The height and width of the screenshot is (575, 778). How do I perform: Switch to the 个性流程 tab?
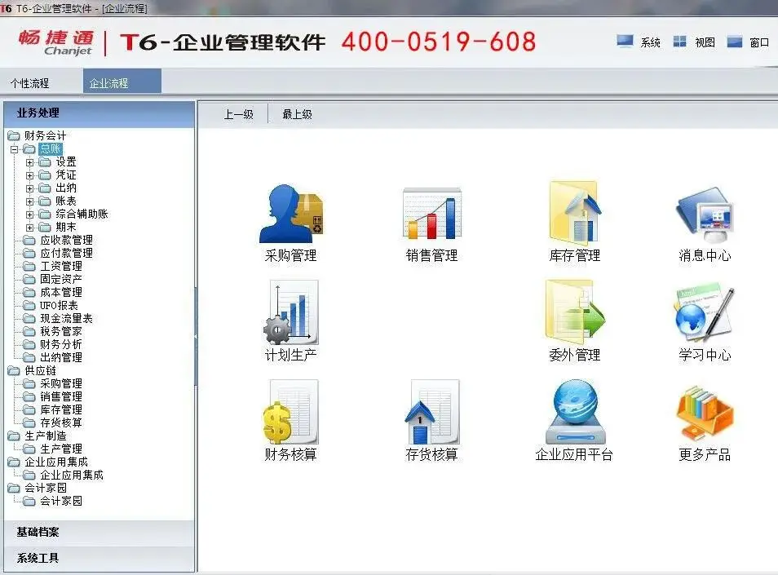pos(29,82)
